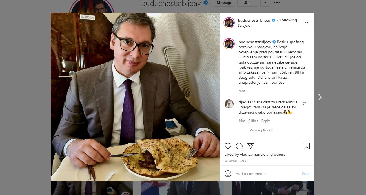Viewport: 366px width, 195px height.
Task: Like the post using the heart icon
Action: [x=228, y=146]
